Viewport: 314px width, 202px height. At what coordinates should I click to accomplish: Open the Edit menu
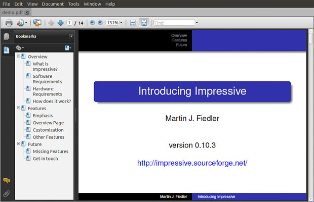(x=18, y=4)
